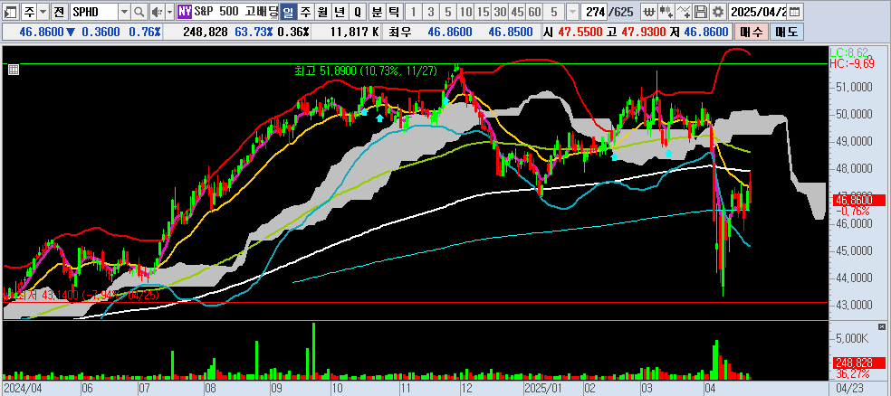The image size is (891, 396).
Task: Open chart settings gear icon
Action: (719, 12)
